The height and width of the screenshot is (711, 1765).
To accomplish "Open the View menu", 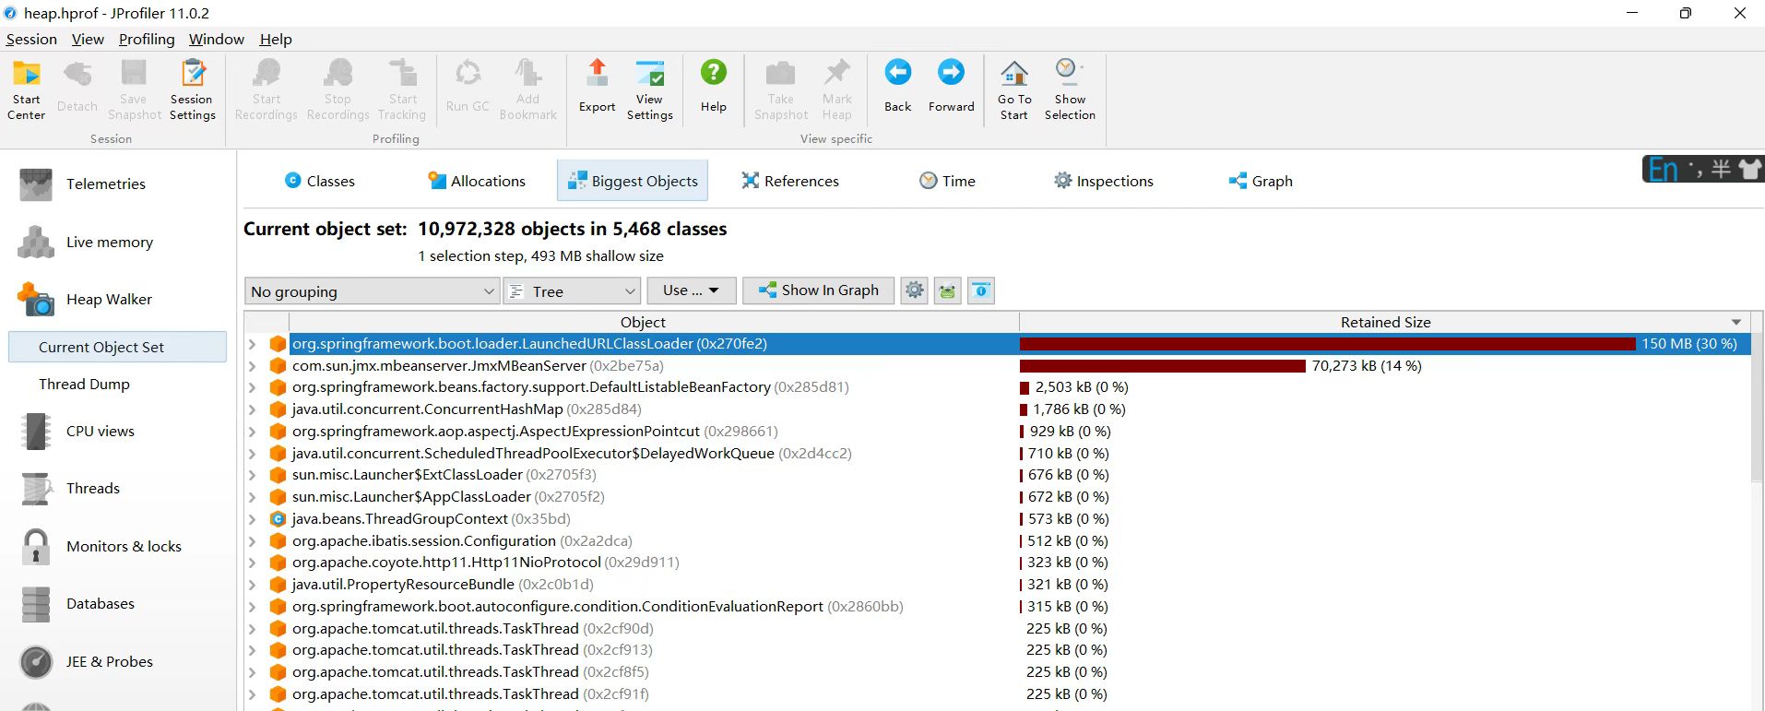I will click(x=88, y=39).
